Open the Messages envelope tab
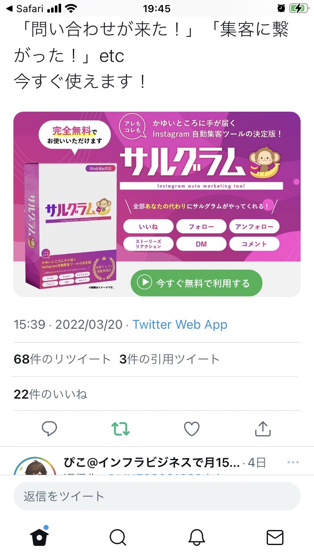 coord(275,538)
